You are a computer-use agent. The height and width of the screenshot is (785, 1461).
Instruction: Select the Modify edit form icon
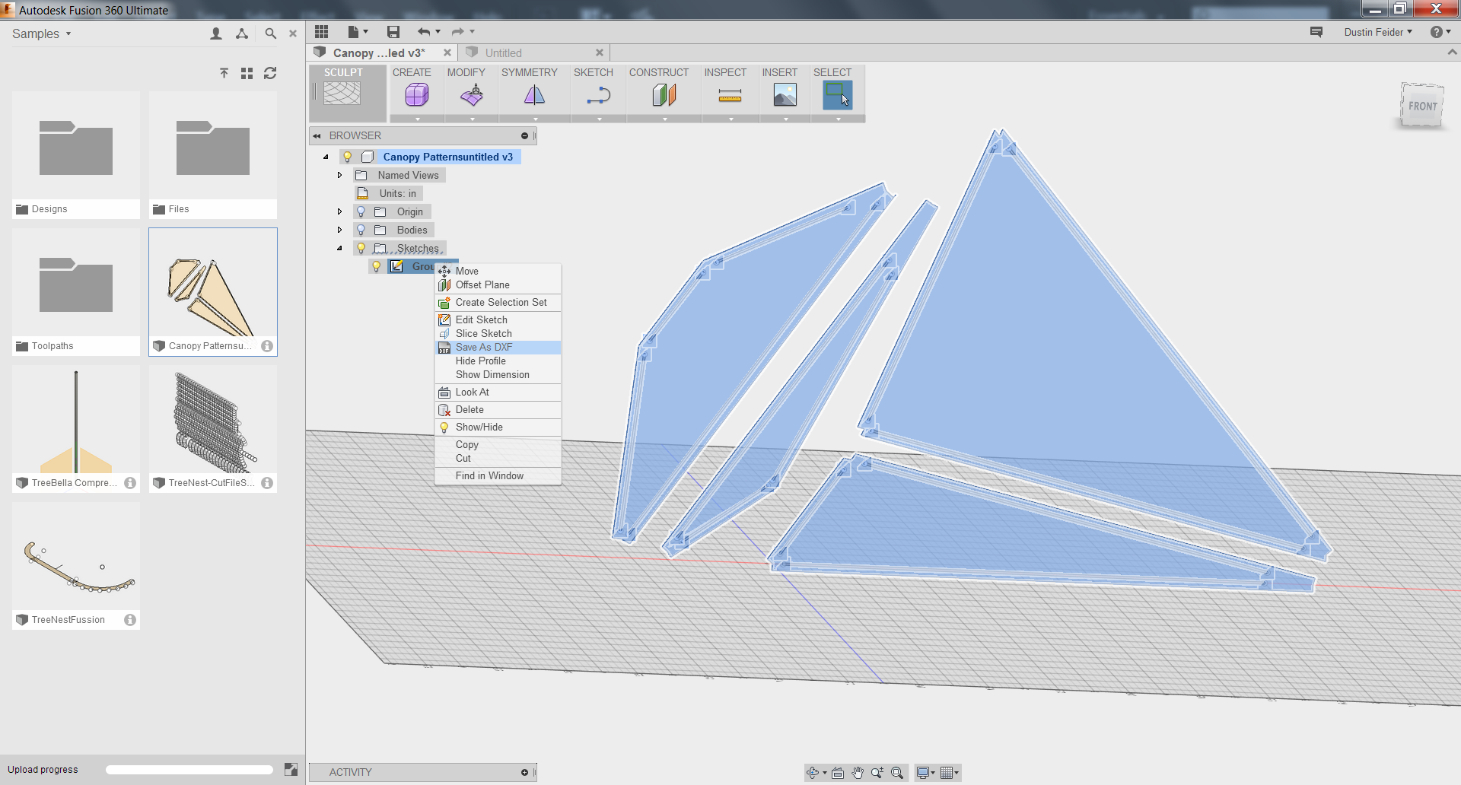point(472,95)
